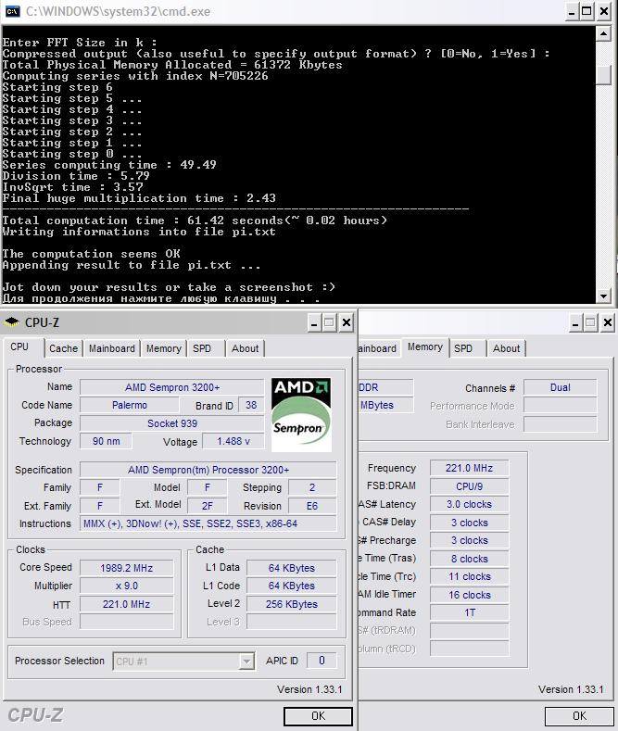
Task: Minimize the left CPU-Z window
Action: point(315,322)
